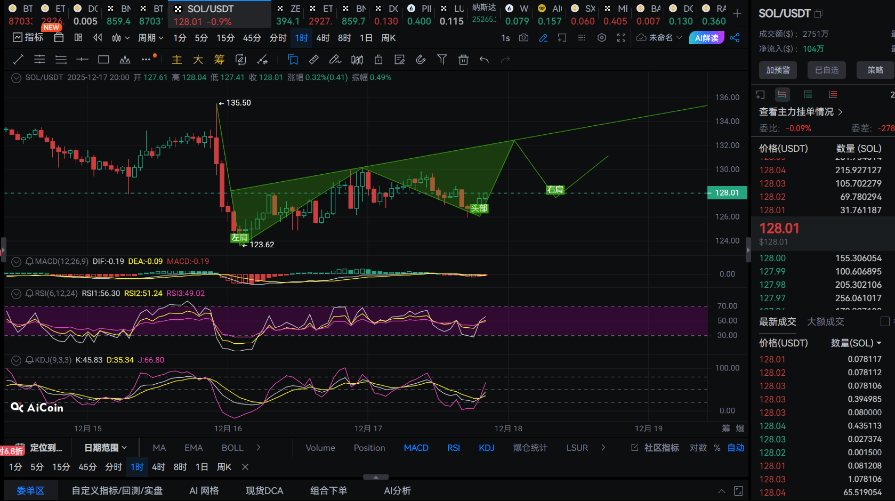
Task: Take a chart screenshot with the camera icon
Action: point(523,38)
